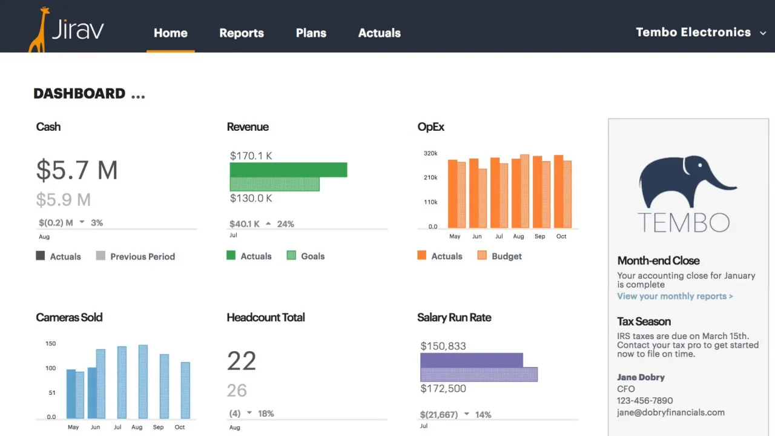Click the orange Actuals legend swatch under OpEx
This screenshot has width=775, height=436.
422,256
